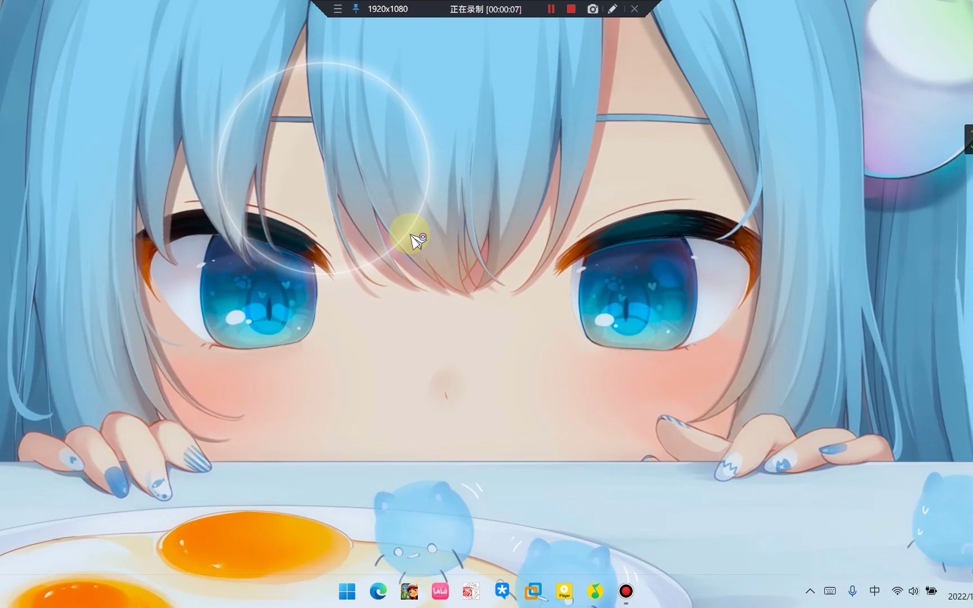Screen dimensions: 973x608
Task: Open Wi-Fi network settings
Action: (x=897, y=591)
